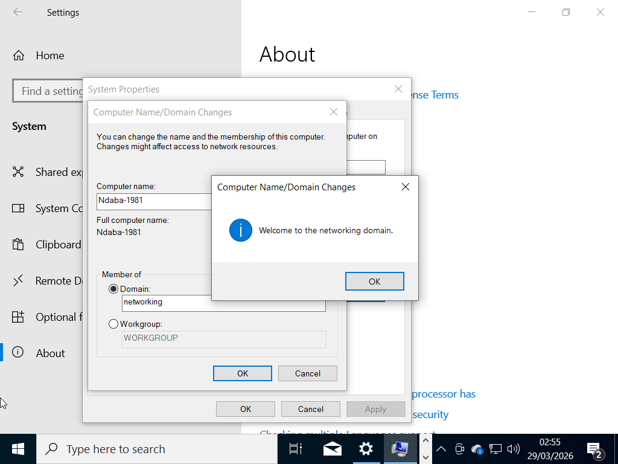Open the volume speaker control
This screenshot has width=618, height=464.
(514, 449)
